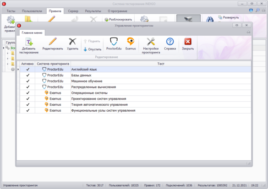Screen dimensions: 268x189
Task: Select Examus eye icon in ribbon
Action: 131,42
